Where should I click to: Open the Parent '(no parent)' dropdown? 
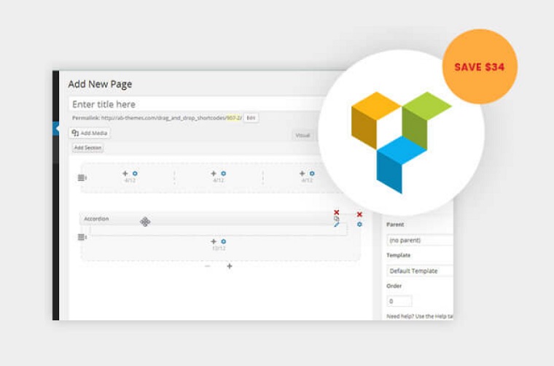[x=420, y=240]
